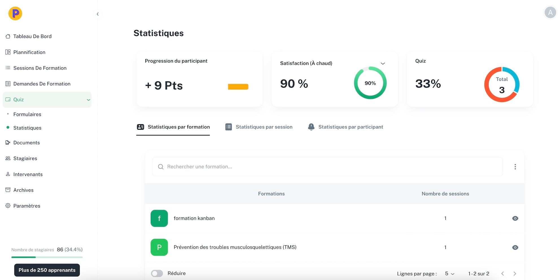
Task: Click the Stagiaires people icon
Action: 8,158
